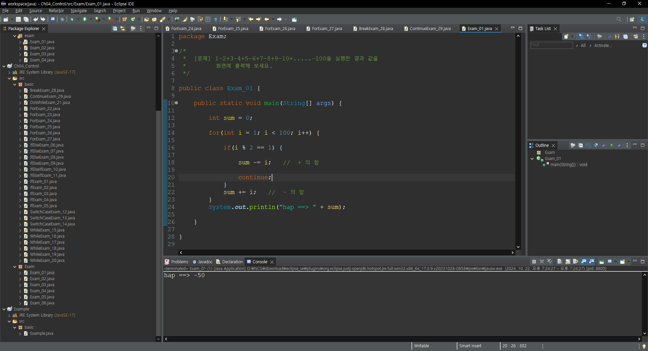This screenshot has height=351, width=648.
Task: Toggle Link with Editor in Package Explorer
Action: tap(123, 29)
